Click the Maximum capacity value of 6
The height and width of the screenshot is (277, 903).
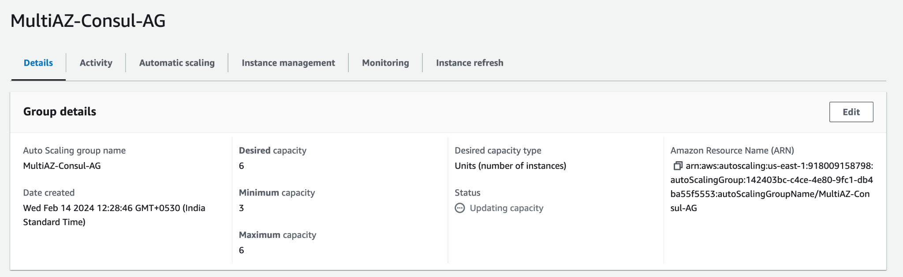click(241, 251)
